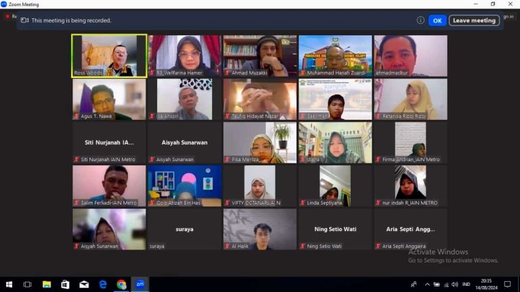Open the info icon beside OK
Viewport: 520px width, 292px height.
pos(420,20)
